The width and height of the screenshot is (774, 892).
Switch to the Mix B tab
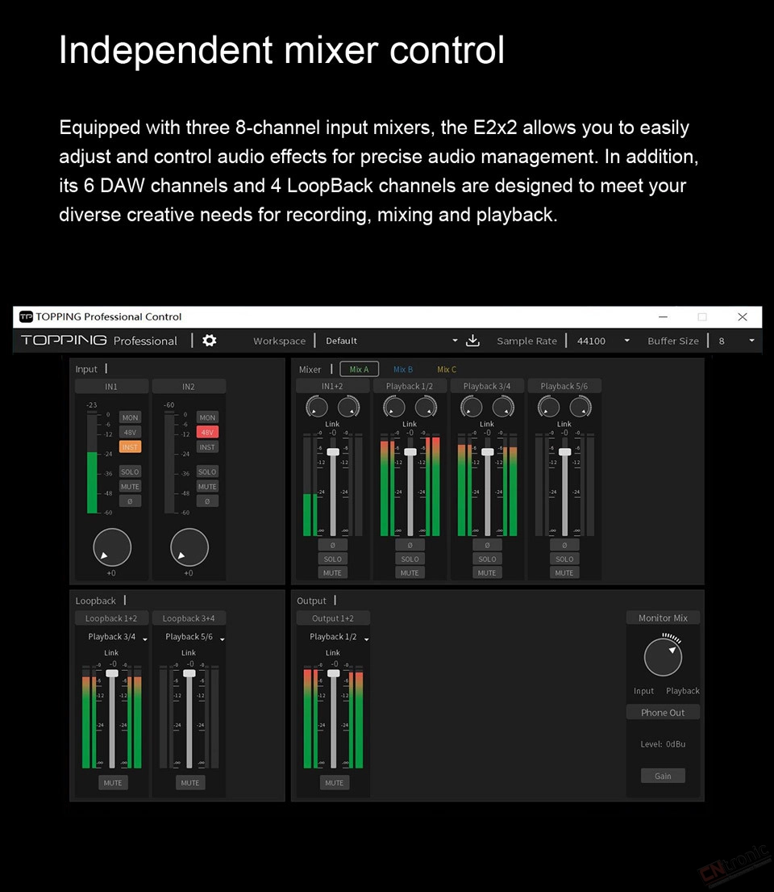coord(403,370)
